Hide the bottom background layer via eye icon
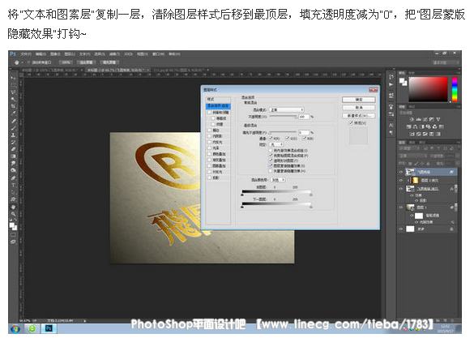This screenshot has width=474, height=338. (x=401, y=229)
